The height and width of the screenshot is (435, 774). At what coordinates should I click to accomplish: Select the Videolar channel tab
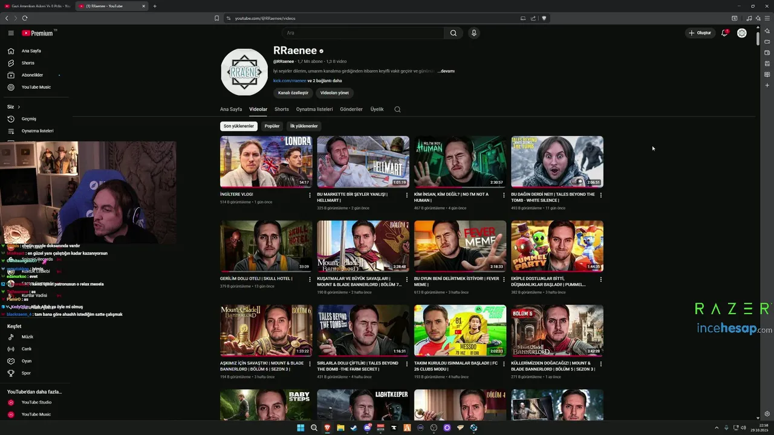pos(258,109)
